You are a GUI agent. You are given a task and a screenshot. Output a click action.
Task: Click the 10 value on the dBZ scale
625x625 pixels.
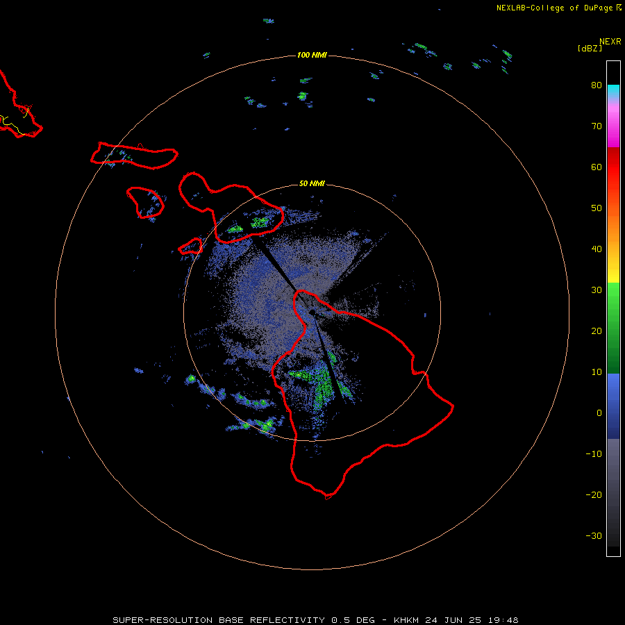coord(597,372)
